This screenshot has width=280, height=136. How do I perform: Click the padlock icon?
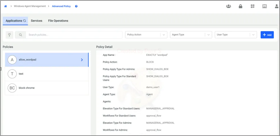click(x=240, y=6)
